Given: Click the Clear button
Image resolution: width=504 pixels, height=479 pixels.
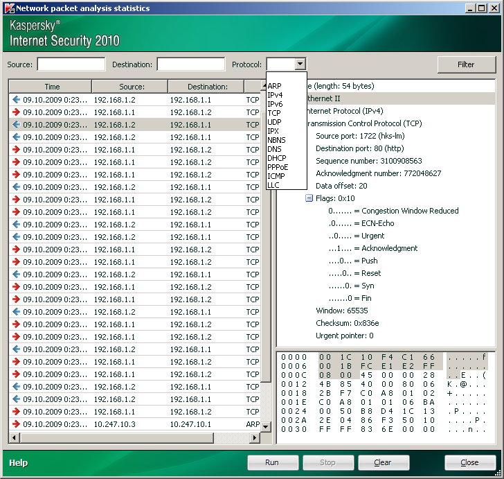Looking at the screenshot, I should tap(384, 462).
